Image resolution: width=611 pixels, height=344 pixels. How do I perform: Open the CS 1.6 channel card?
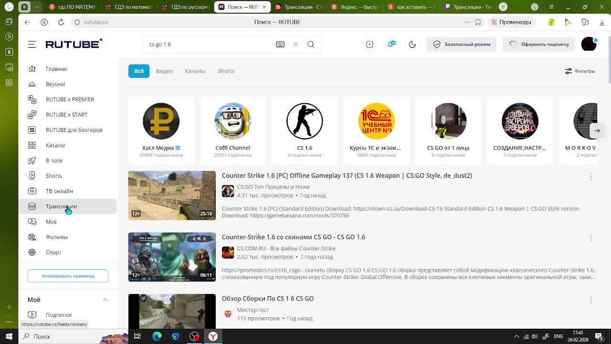[x=305, y=130]
